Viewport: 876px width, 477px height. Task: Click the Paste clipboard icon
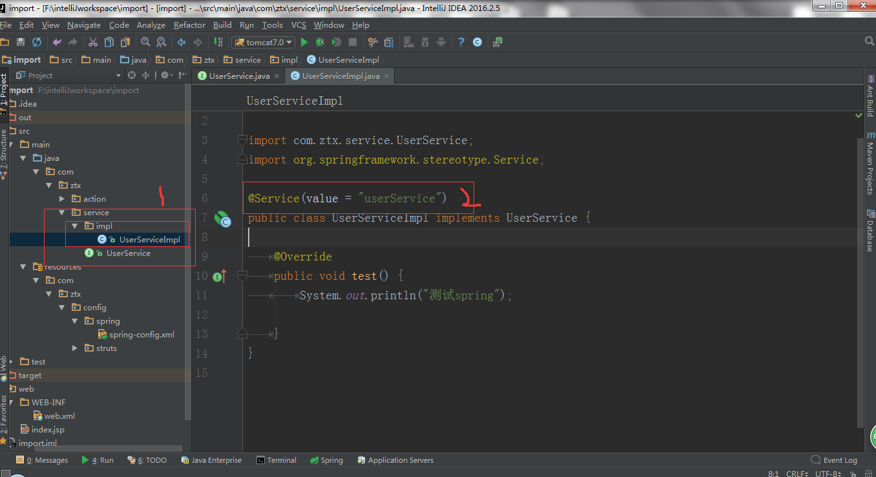[125, 42]
